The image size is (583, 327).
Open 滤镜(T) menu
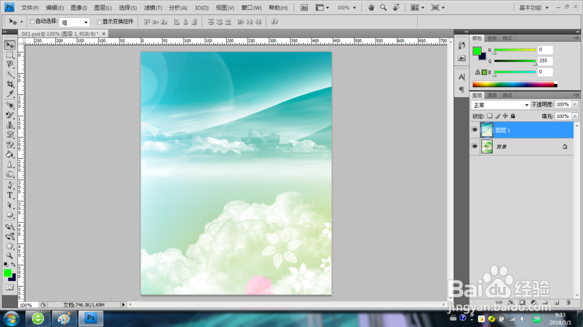(153, 8)
